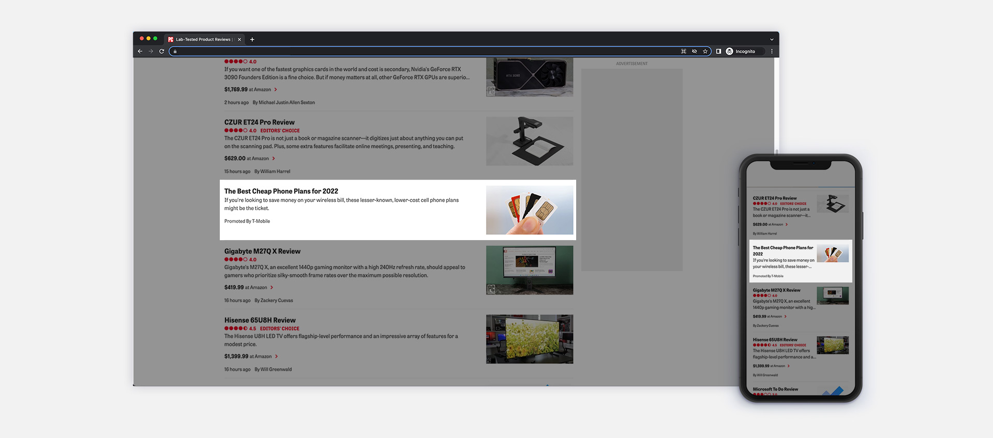The height and width of the screenshot is (438, 993).
Task: Open a new tab with plus button
Action: (x=252, y=39)
